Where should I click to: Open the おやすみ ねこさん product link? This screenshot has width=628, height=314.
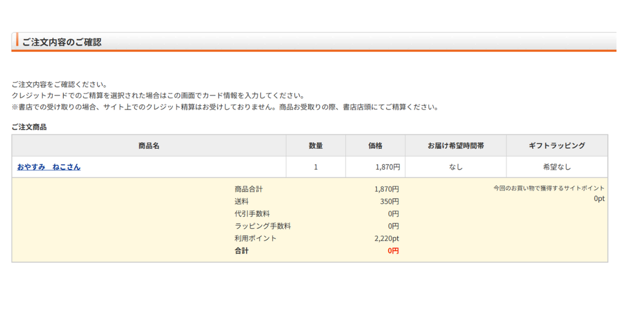coord(49,167)
